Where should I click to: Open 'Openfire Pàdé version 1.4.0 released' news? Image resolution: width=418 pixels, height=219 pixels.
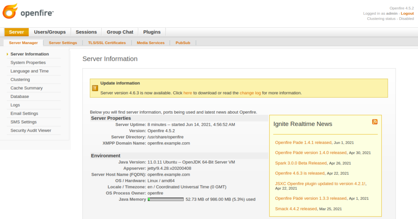tap(311, 153)
